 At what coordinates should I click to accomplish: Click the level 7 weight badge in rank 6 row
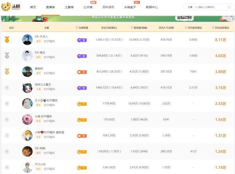[82, 120]
